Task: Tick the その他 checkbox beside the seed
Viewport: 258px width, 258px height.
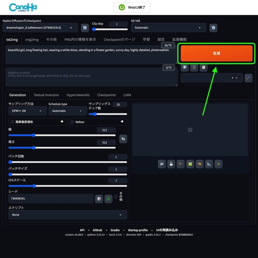Action: coord(116,196)
